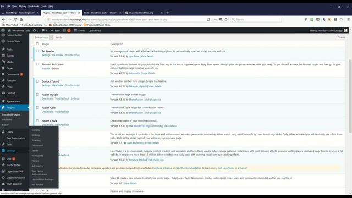Open the browser Home page icon
The width and height of the screenshot is (352, 198).
click(x=21, y=20)
